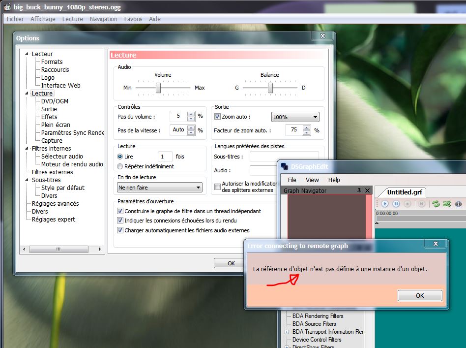Toggle Indiquer les connexions échouées checkbox
This screenshot has width=466, height=348.
coord(120,221)
